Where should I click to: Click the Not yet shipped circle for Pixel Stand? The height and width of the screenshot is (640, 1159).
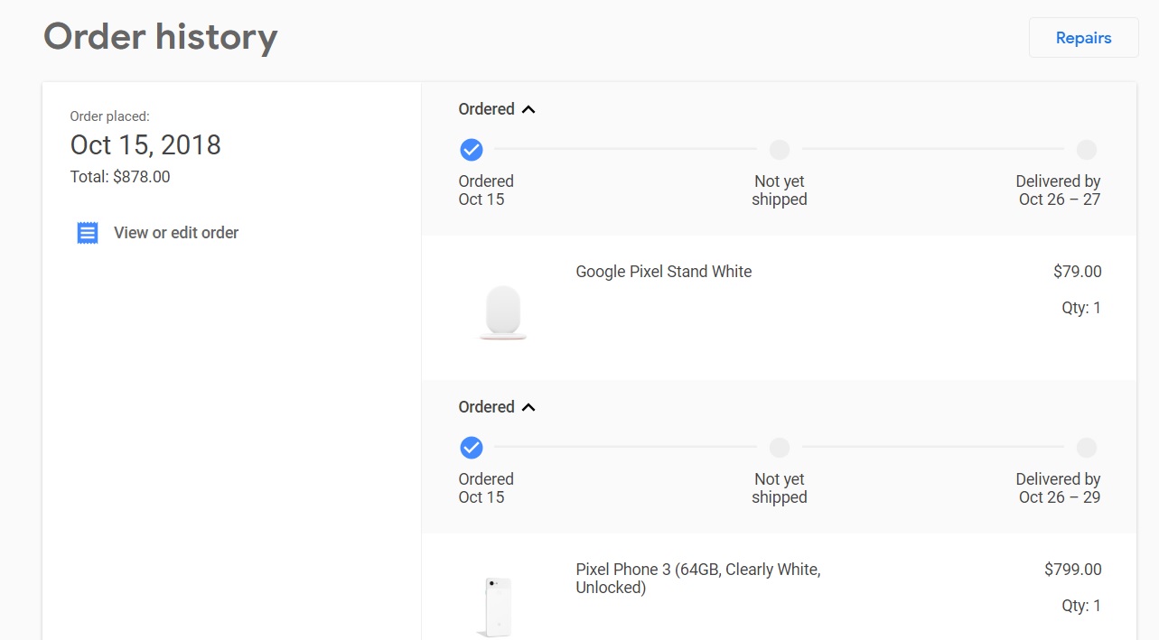(x=779, y=150)
